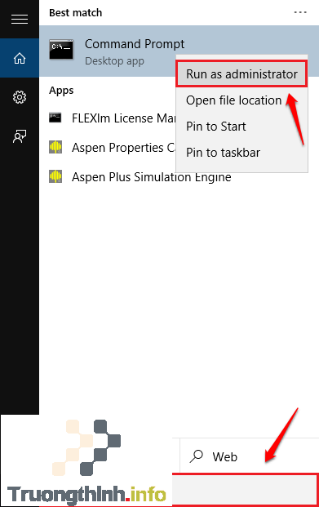Open the three-dots more options menu

coord(300,12)
